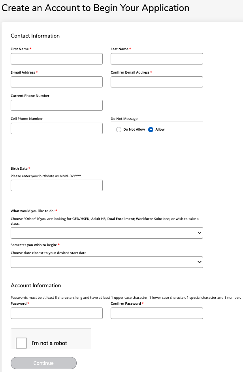This screenshot has width=243, height=372.
Task: Click the Birth Date input field
Action: point(57,185)
